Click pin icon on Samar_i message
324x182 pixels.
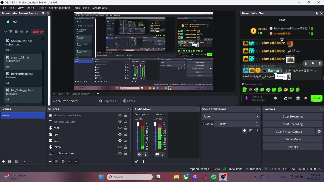[313, 63]
